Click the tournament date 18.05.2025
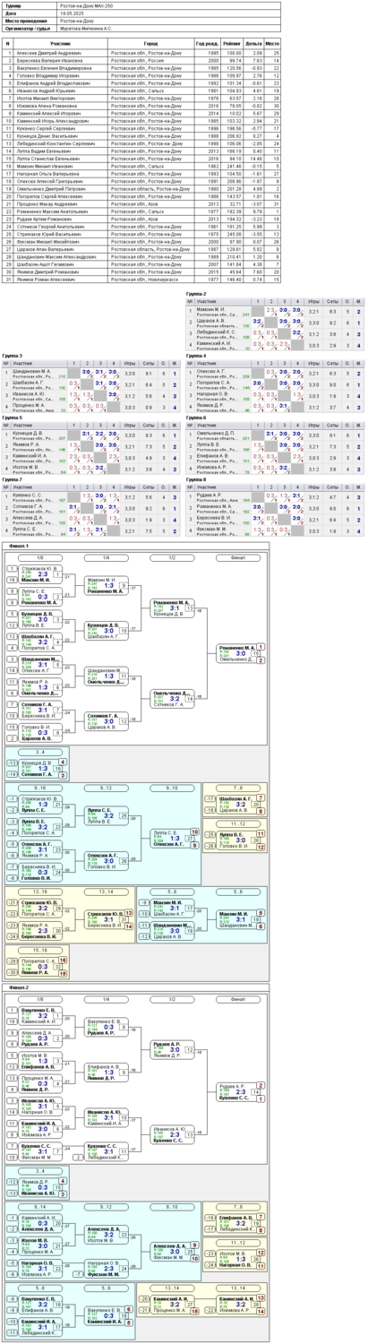 pos(71,13)
